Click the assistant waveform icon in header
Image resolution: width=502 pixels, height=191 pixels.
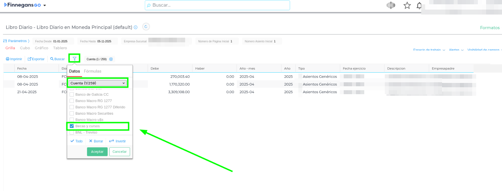(x=391, y=6)
